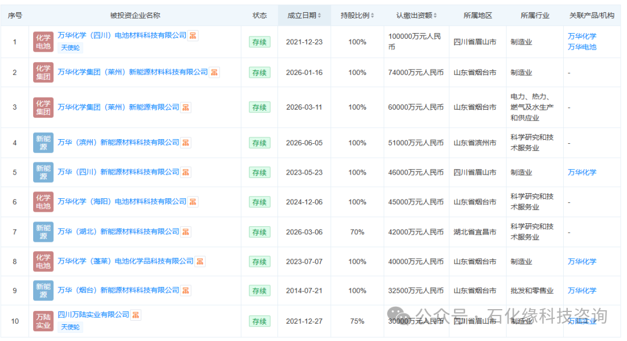The width and height of the screenshot is (627, 341).
Task: Open company link 万华（湖北）新能源材料科技有限公司
Action: [118, 231]
